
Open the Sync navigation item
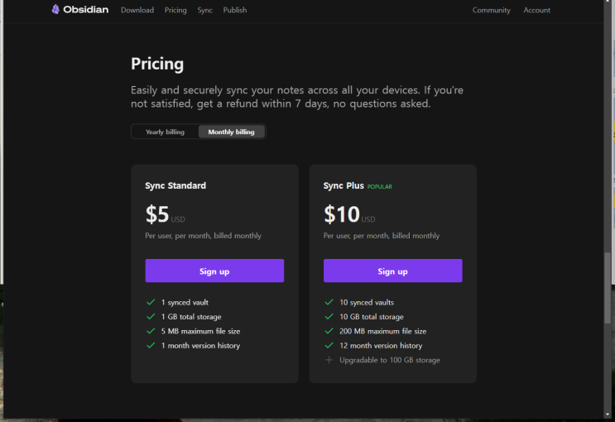click(x=204, y=10)
